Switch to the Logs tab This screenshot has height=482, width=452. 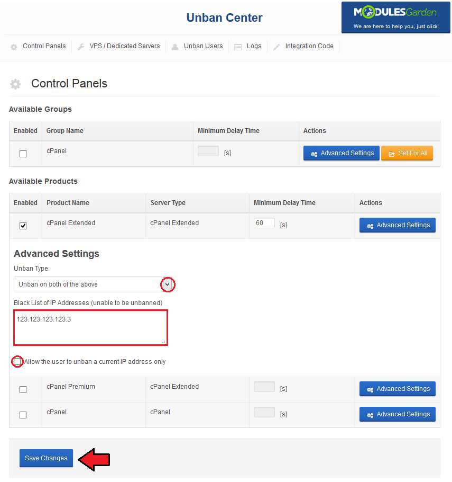click(254, 46)
